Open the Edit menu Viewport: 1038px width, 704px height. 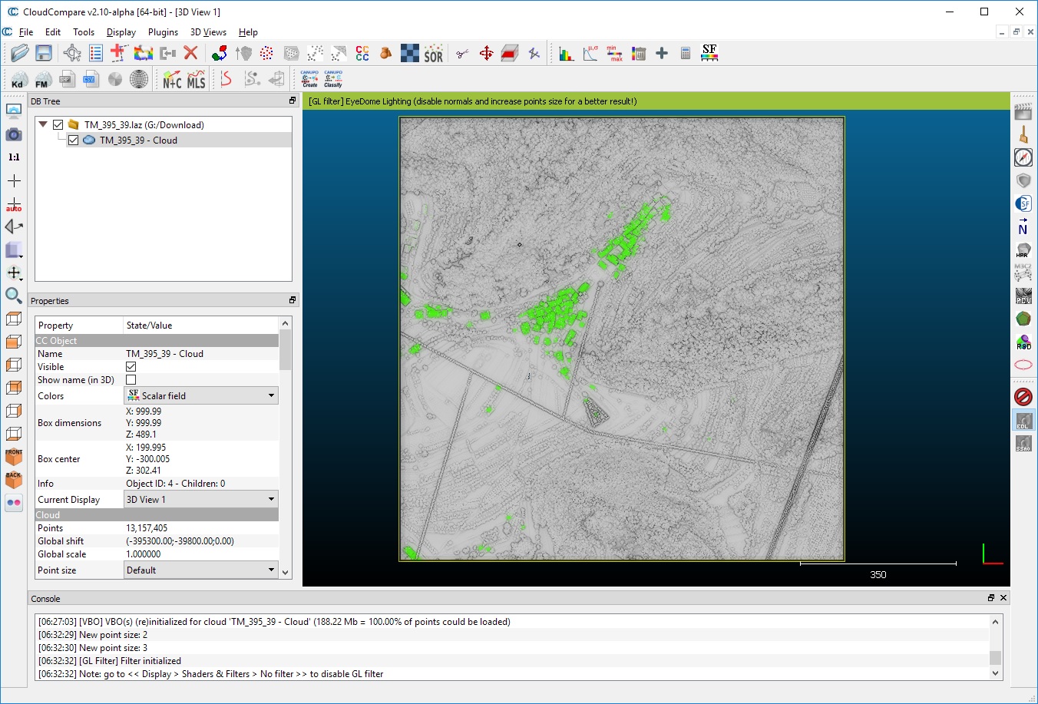pos(53,32)
